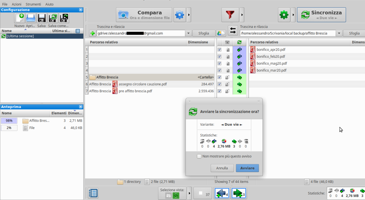Click the create-left action for bonifico_mar20.pdf
The height and width of the screenshot is (200, 365).
coord(239,70)
